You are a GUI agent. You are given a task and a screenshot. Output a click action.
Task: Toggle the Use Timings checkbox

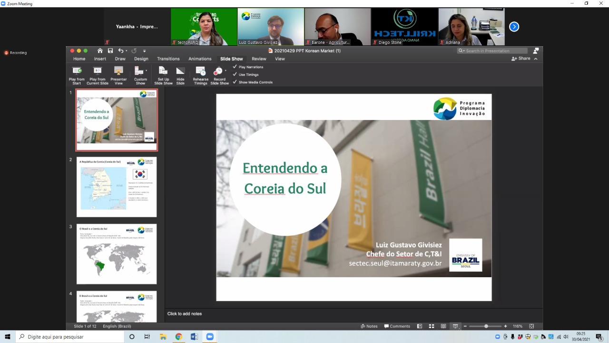point(235,75)
